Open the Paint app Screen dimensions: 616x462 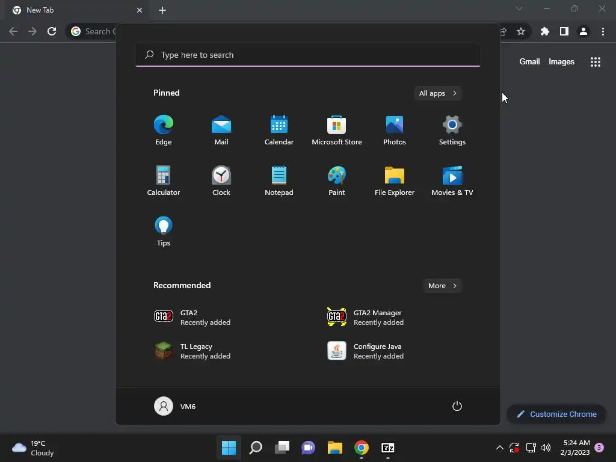[x=337, y=180]
